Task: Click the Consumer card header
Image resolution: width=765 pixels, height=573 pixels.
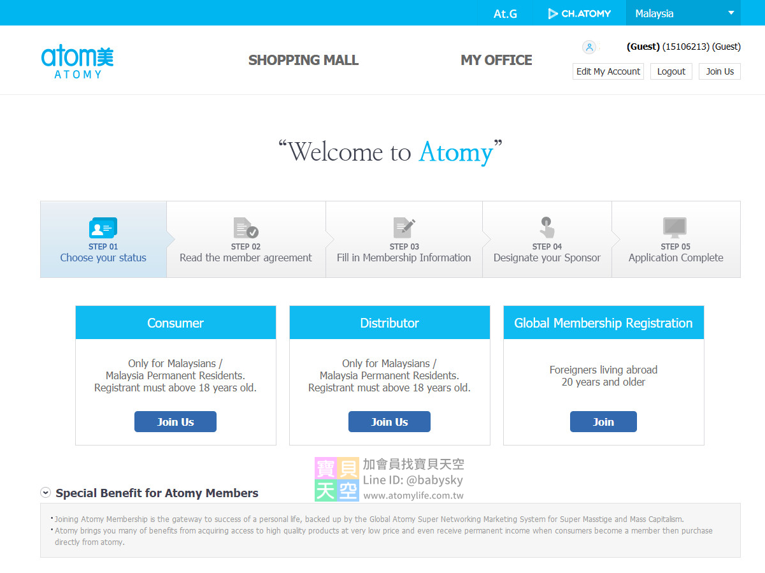Action: [176, 323]
